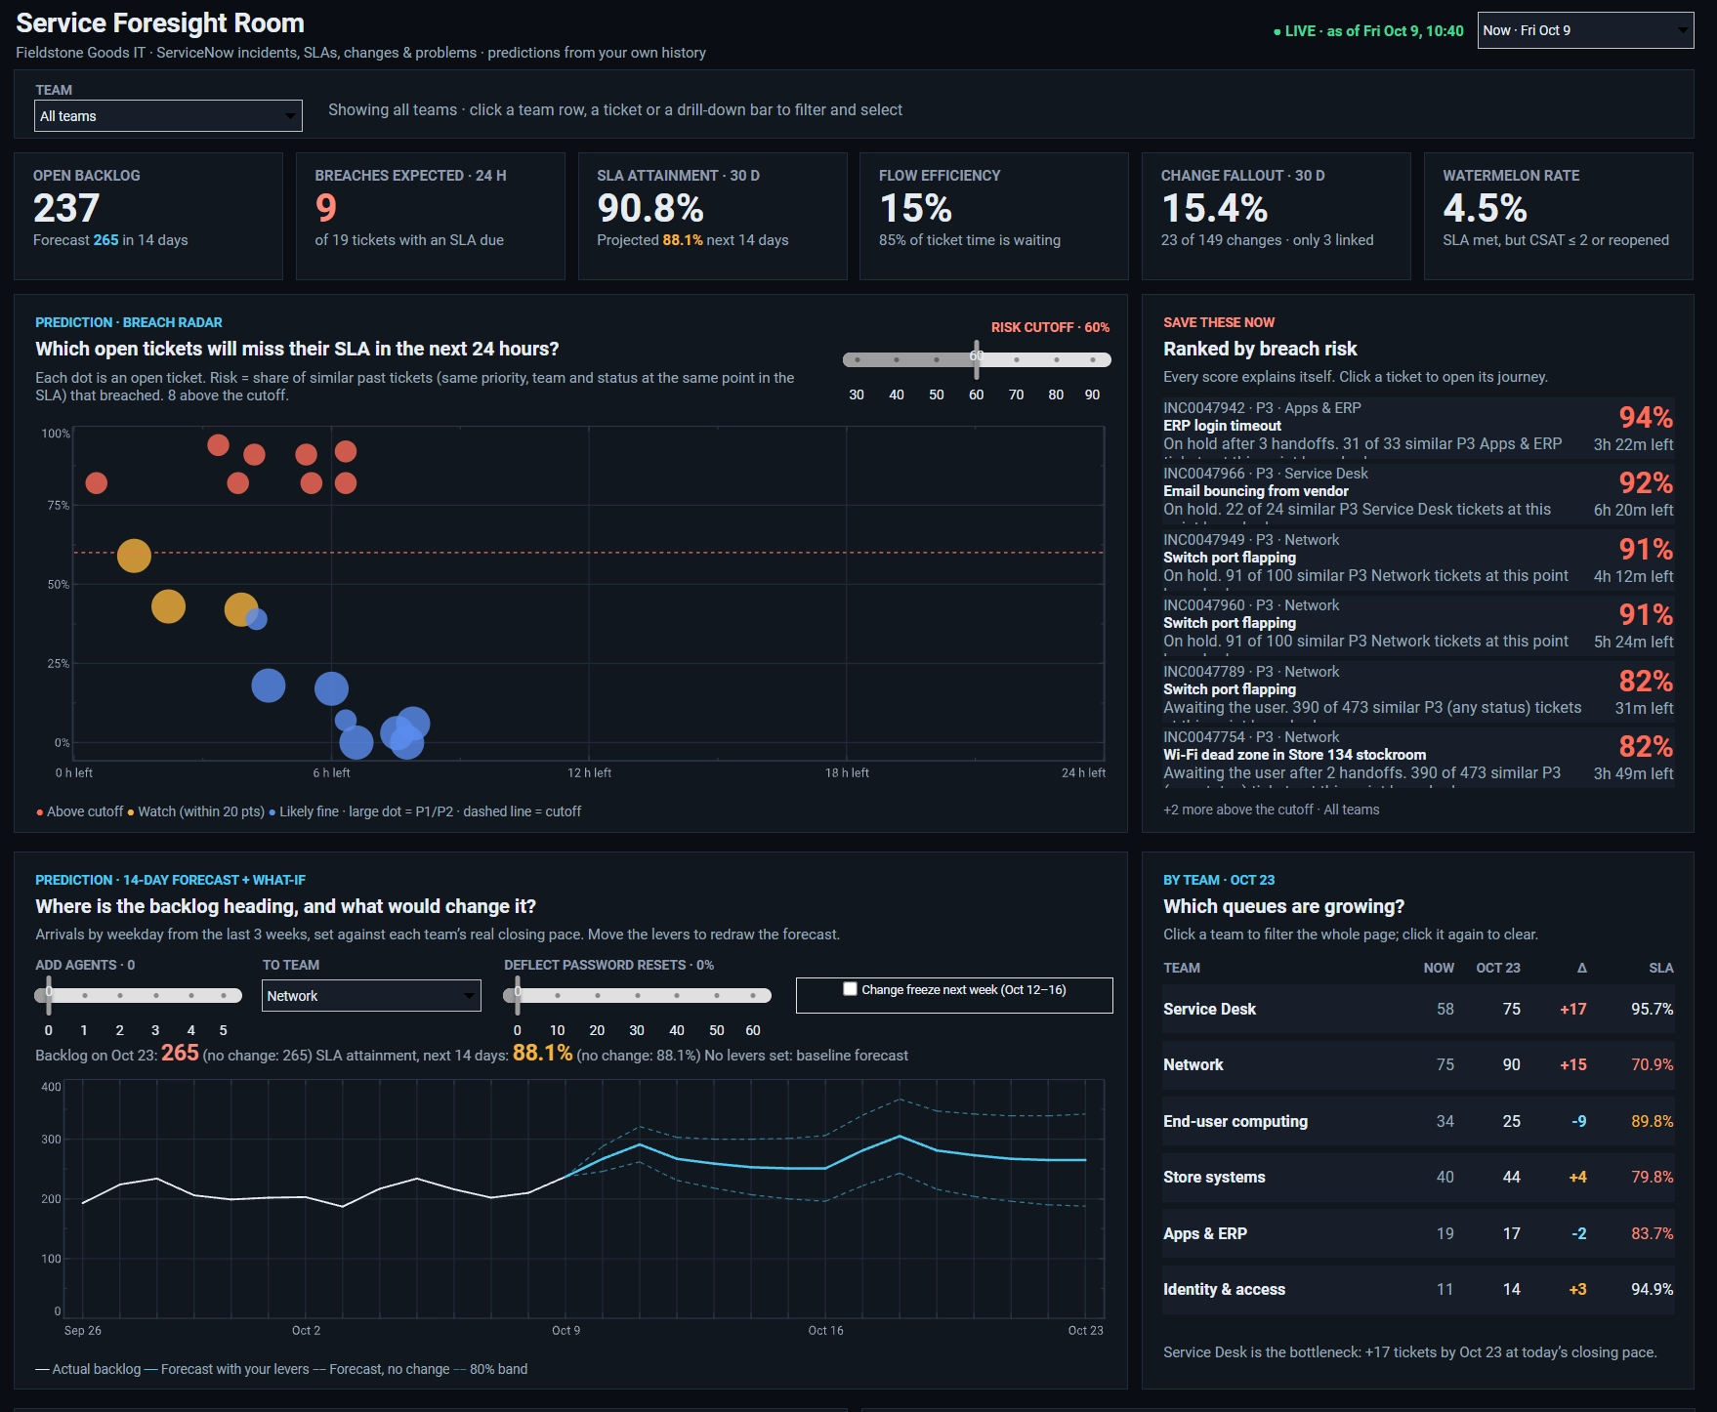Open ticket INC0047942 ERP login timeout

pos(1418,428)
